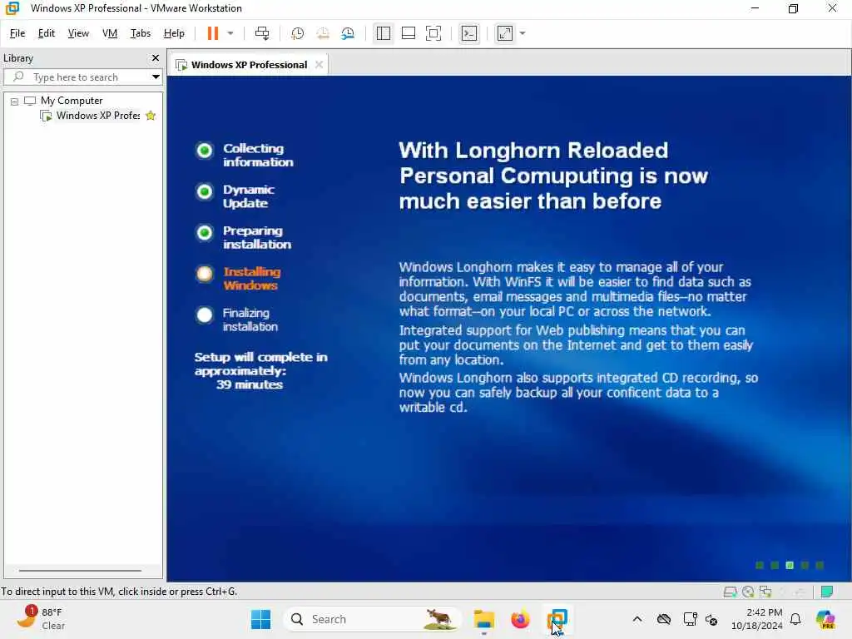
Task: Click the "39 minutes" remaining time text
Action: (250, 384)
